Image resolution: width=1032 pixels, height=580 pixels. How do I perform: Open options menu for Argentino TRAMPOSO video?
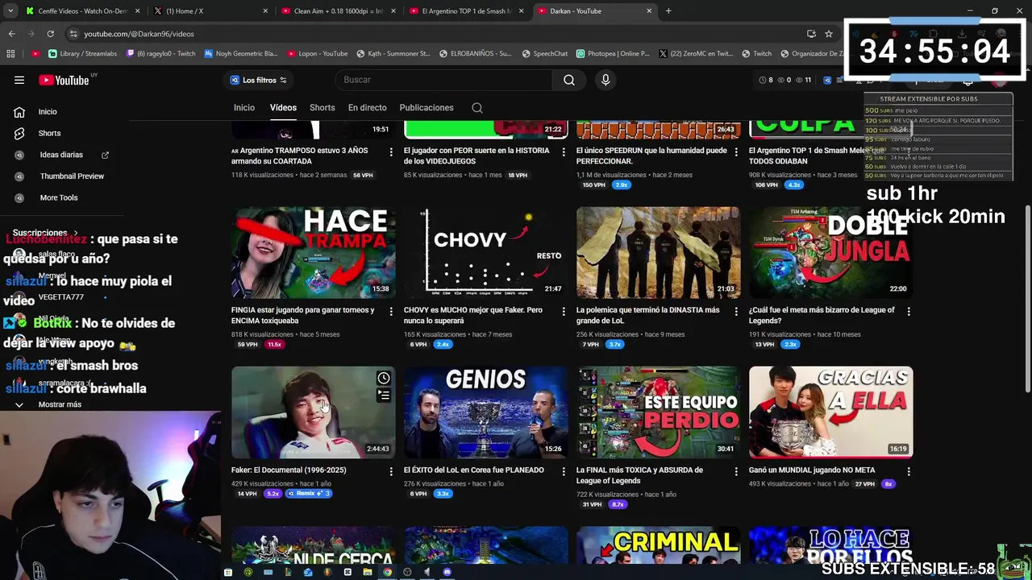[391, 151]
